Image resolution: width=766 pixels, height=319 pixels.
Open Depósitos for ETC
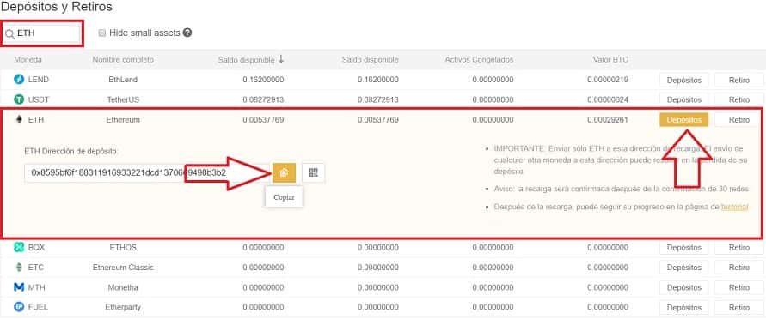point(684,268)
